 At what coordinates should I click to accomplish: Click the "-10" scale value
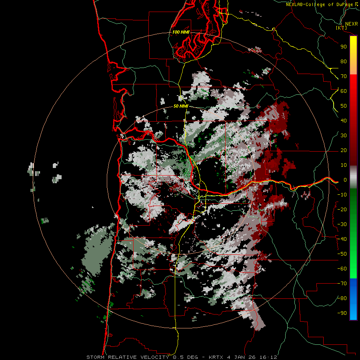coord(342,195)
